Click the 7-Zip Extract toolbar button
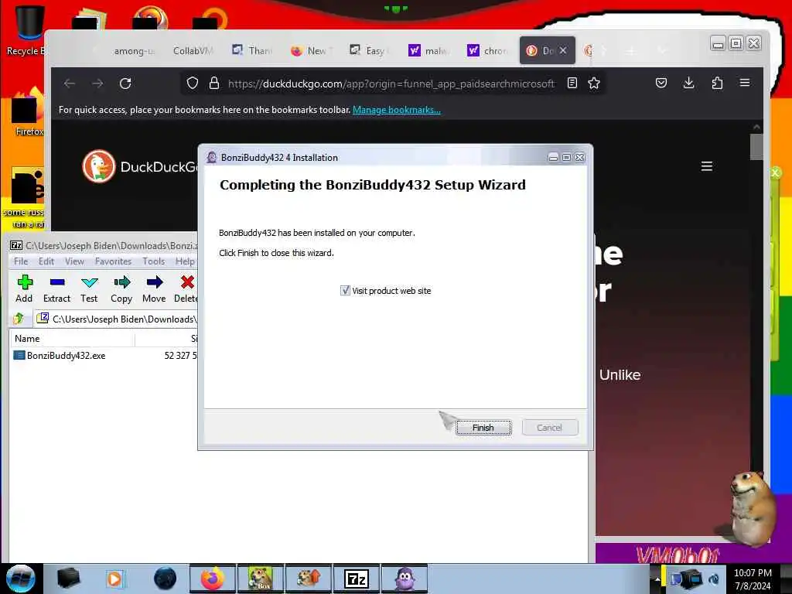The height and width of the screenshot is (594, 792). [x=56, y=289]
